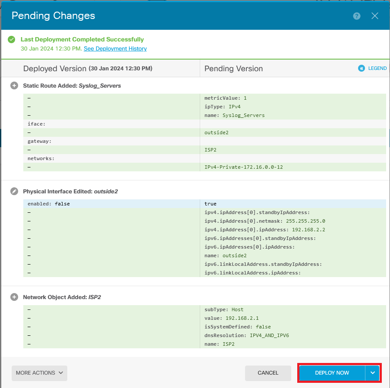Open the dropdown arrow next to DEPLOY NOW
This screenshot has height=388, width=390.
tap(372, 373)
